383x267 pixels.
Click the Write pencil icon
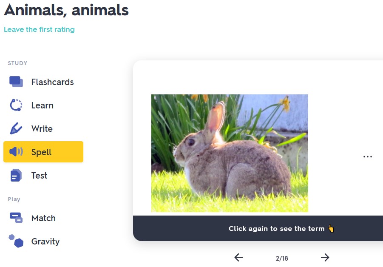coord(16,128)
